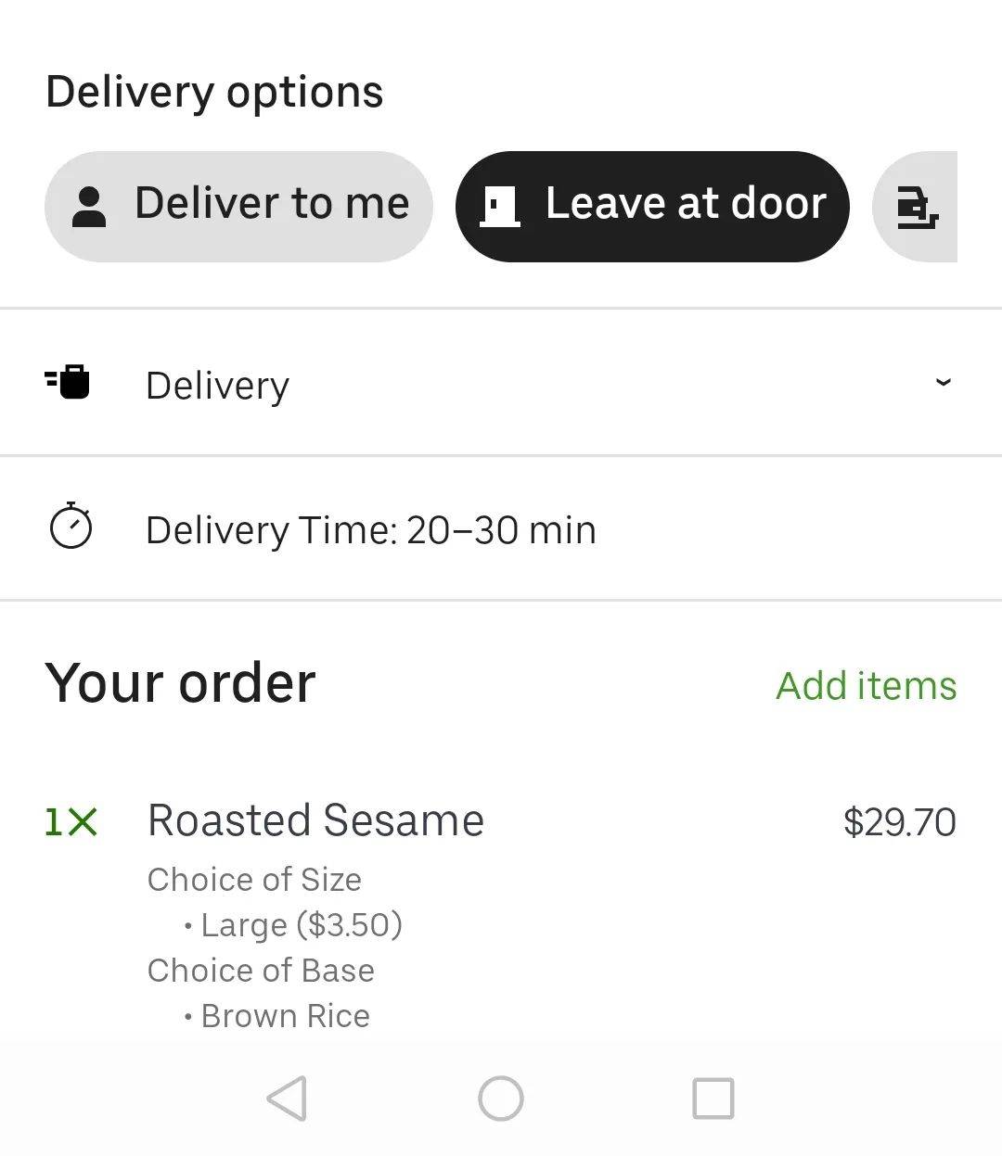Tap the door icon in Leave at door

click(499, 206)
